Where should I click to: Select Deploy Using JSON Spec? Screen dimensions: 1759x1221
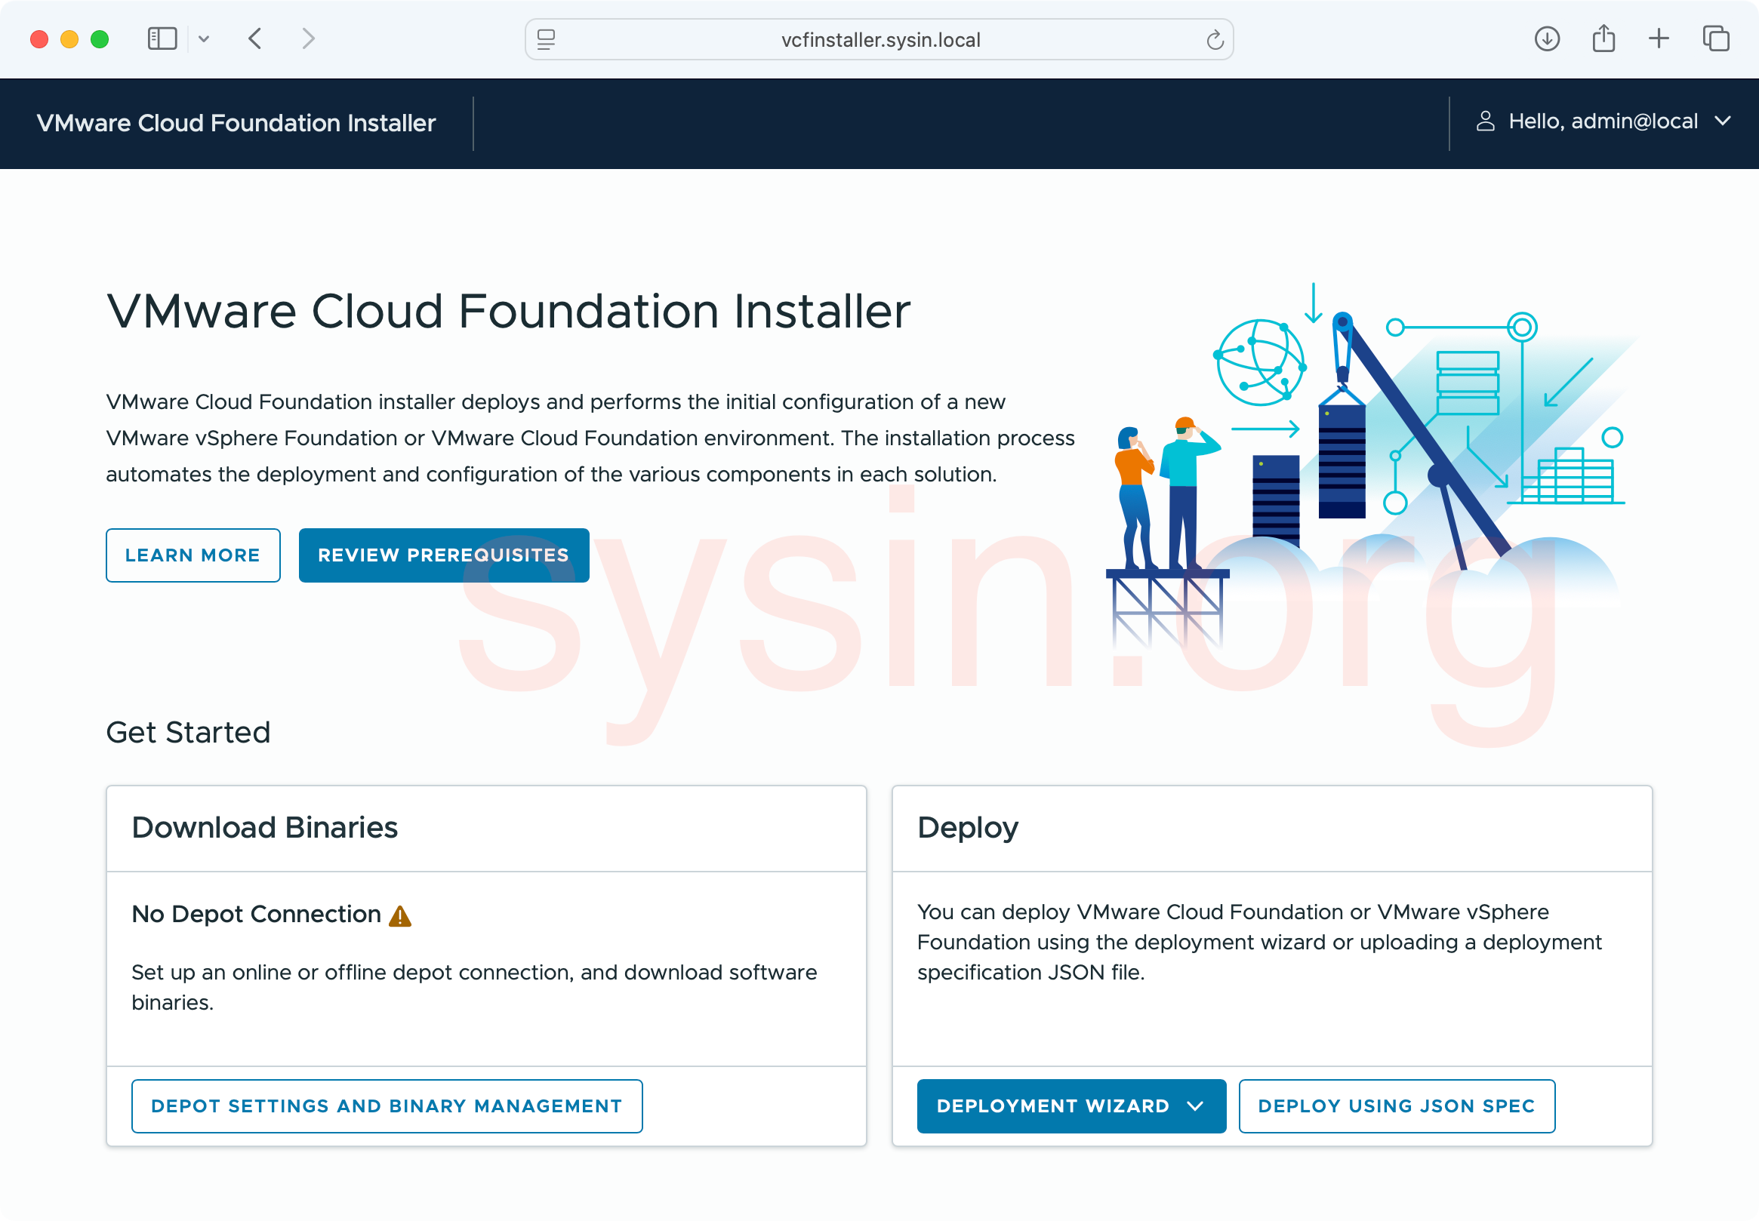point(1397,1106)
